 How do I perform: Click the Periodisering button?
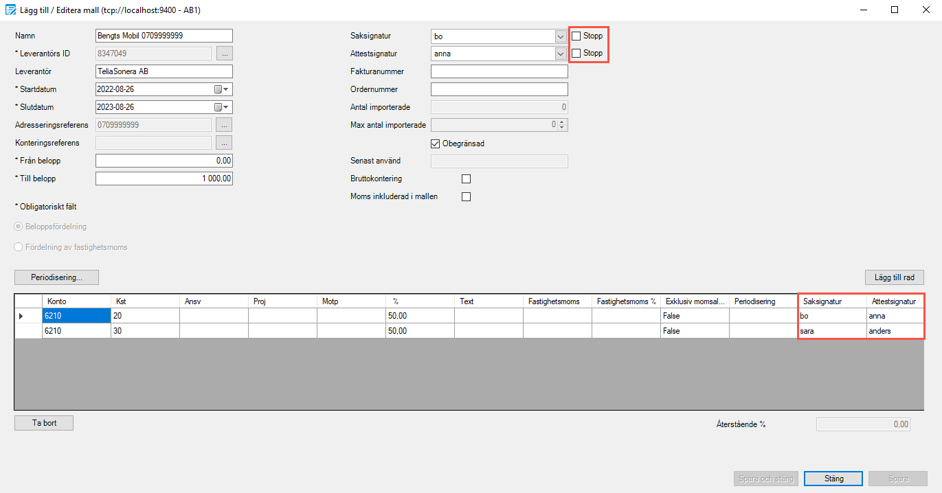(x=56, y=277)
